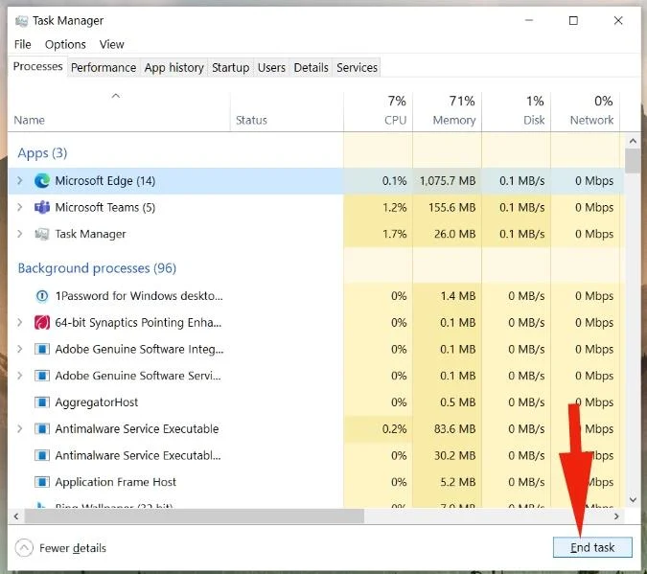Click the Adobe Genuine Software Servi... icon
The image size is (647, 574).
pyautogui.click(x=42, y=376)
